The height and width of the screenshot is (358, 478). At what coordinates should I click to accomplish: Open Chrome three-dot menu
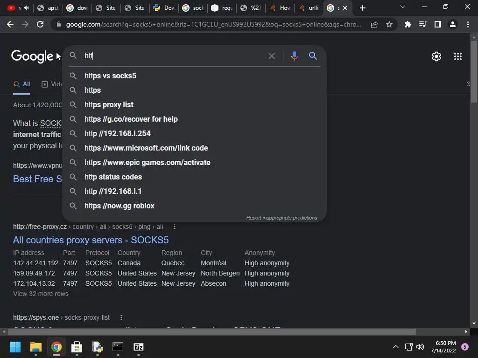pos(468,24)
